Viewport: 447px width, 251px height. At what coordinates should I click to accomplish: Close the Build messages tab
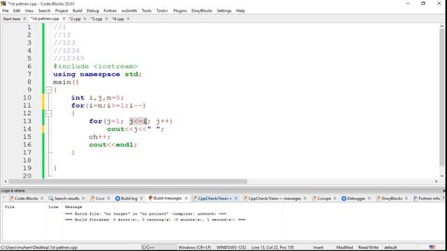click(x=186, y=198)
